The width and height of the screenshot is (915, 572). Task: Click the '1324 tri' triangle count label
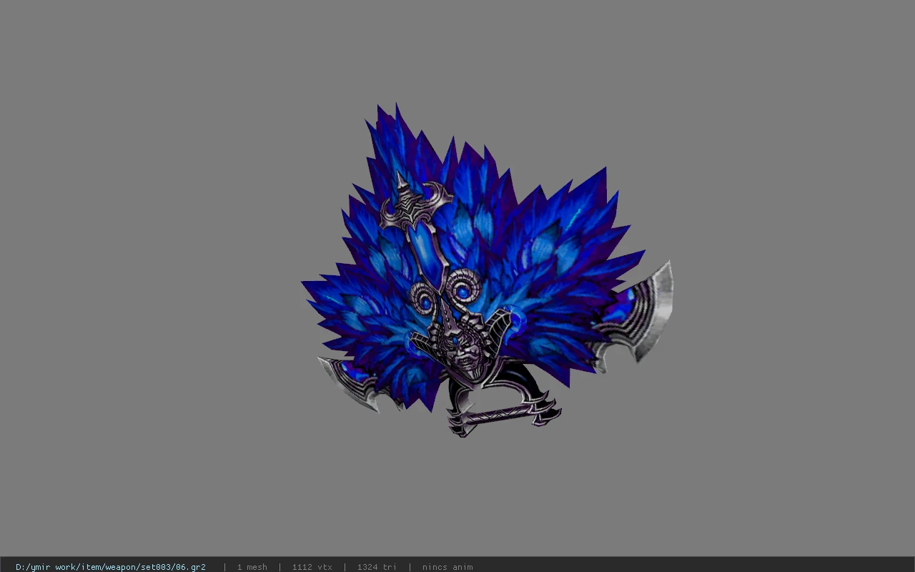click(377, 567)
